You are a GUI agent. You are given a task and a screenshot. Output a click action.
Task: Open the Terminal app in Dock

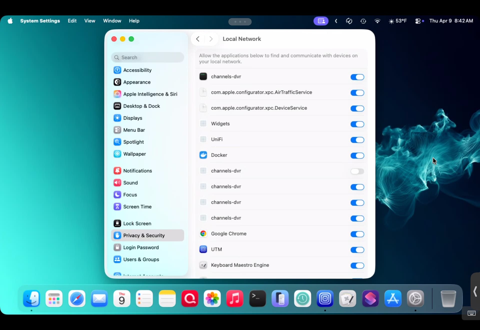coord(257,298)
